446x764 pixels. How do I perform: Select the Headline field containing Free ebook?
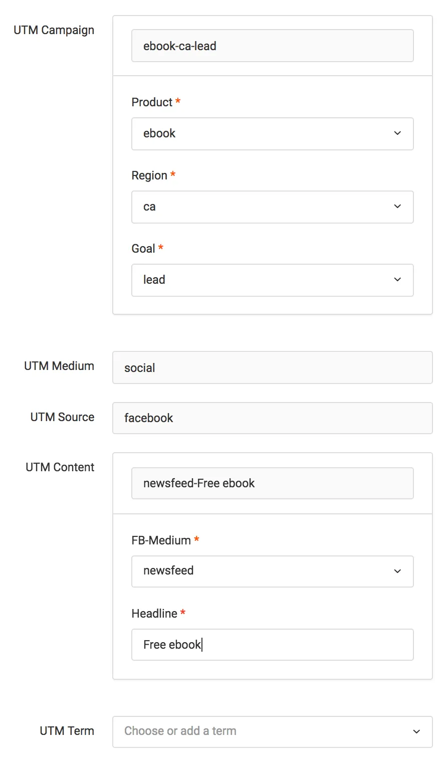tap(272, 644)
